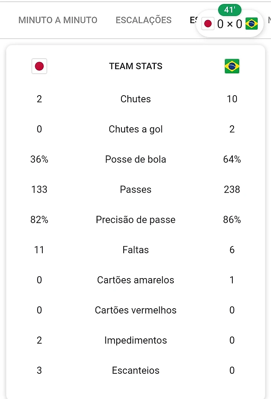Click the Escanteios stat label
Screen dimensions: 271x399
[136, 370]
